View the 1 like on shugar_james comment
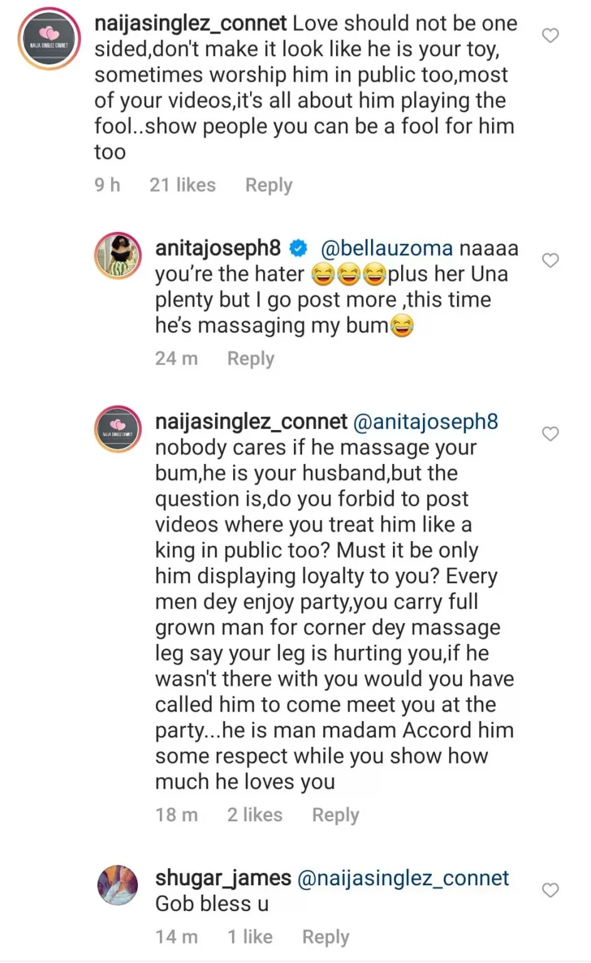Image resolution: width=591 pixels, height=963 pixels. [249, 937]
